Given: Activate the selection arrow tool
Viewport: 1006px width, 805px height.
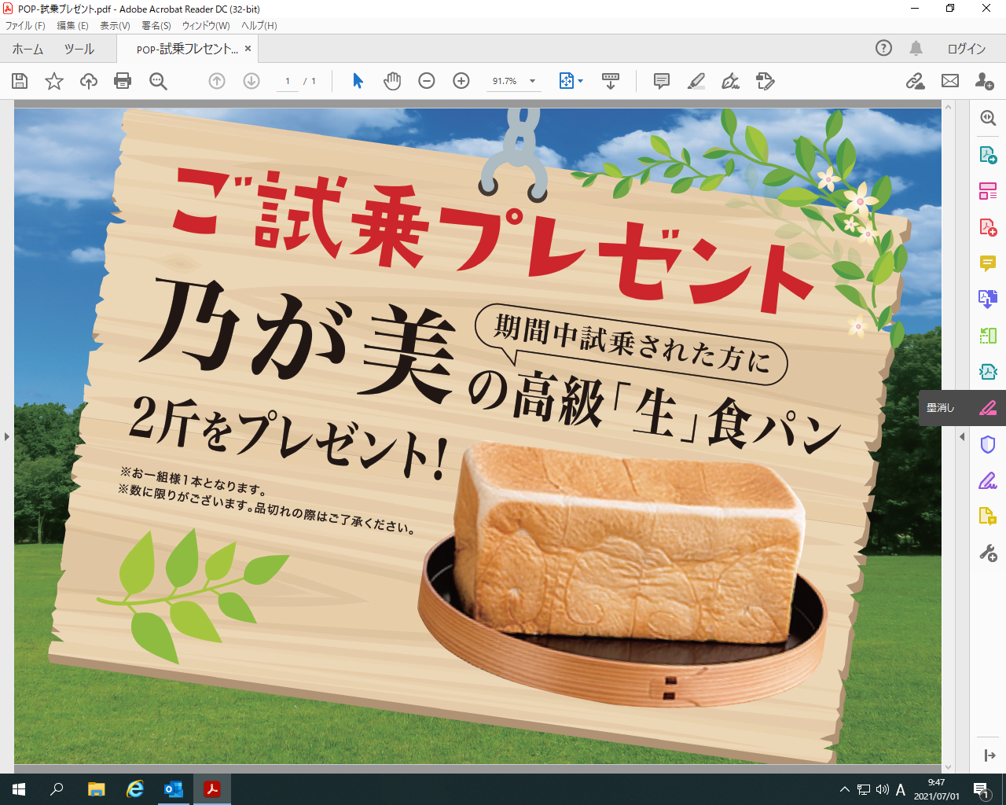Looking at the screenshot, I should point(358,81).
